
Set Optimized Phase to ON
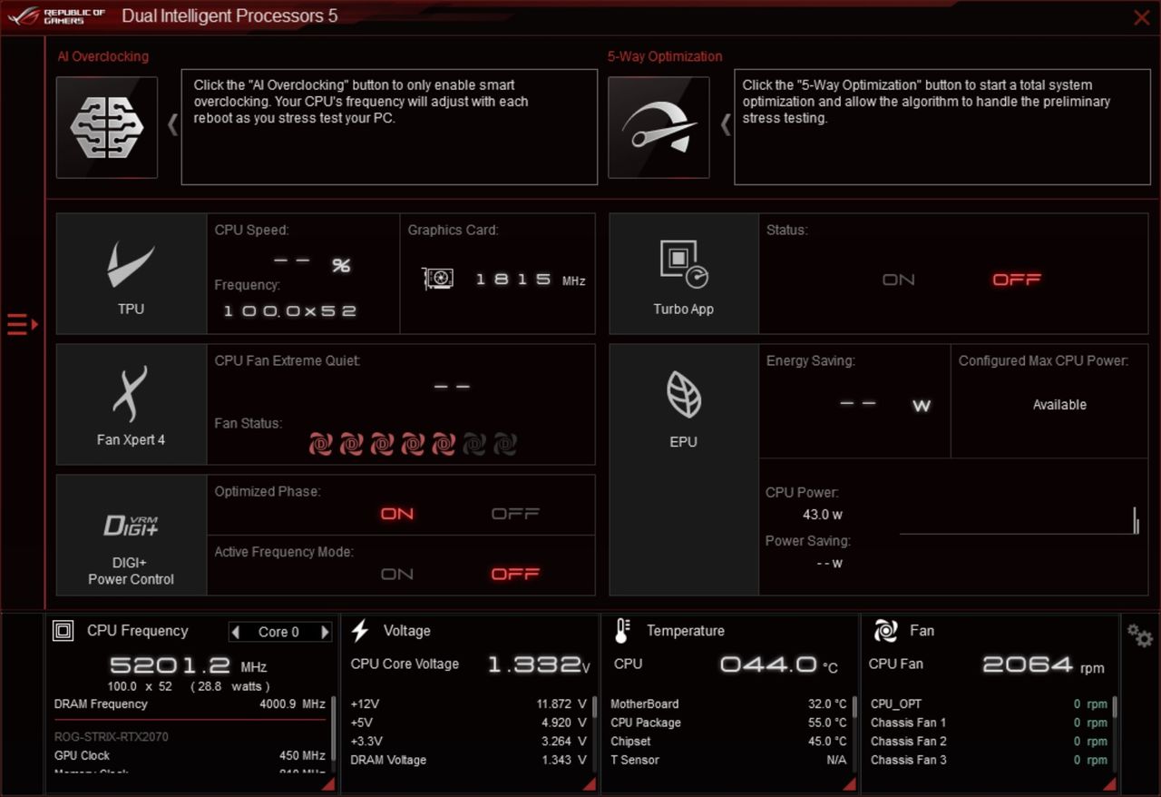pos(397,514)
